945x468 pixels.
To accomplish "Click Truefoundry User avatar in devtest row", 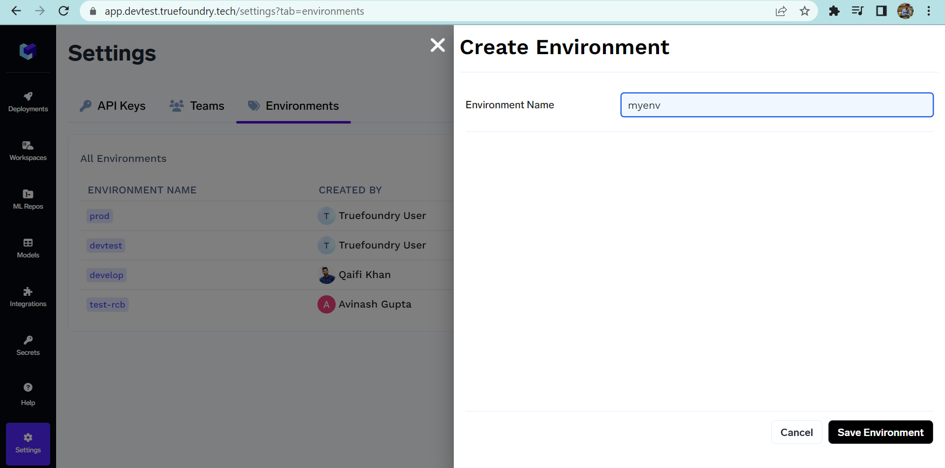I will [326, 246].
